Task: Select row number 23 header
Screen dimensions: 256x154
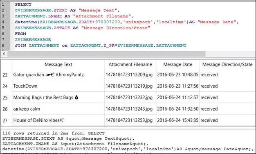Action: point(5,75)
